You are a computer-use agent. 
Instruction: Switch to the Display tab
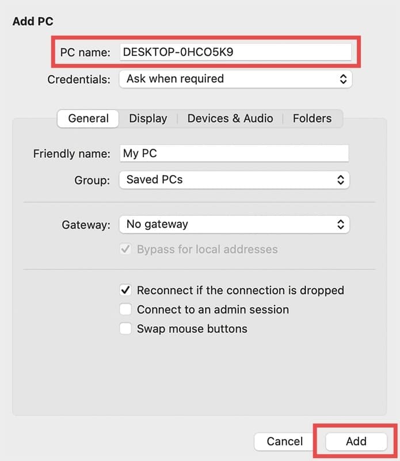tap(148, 118)
